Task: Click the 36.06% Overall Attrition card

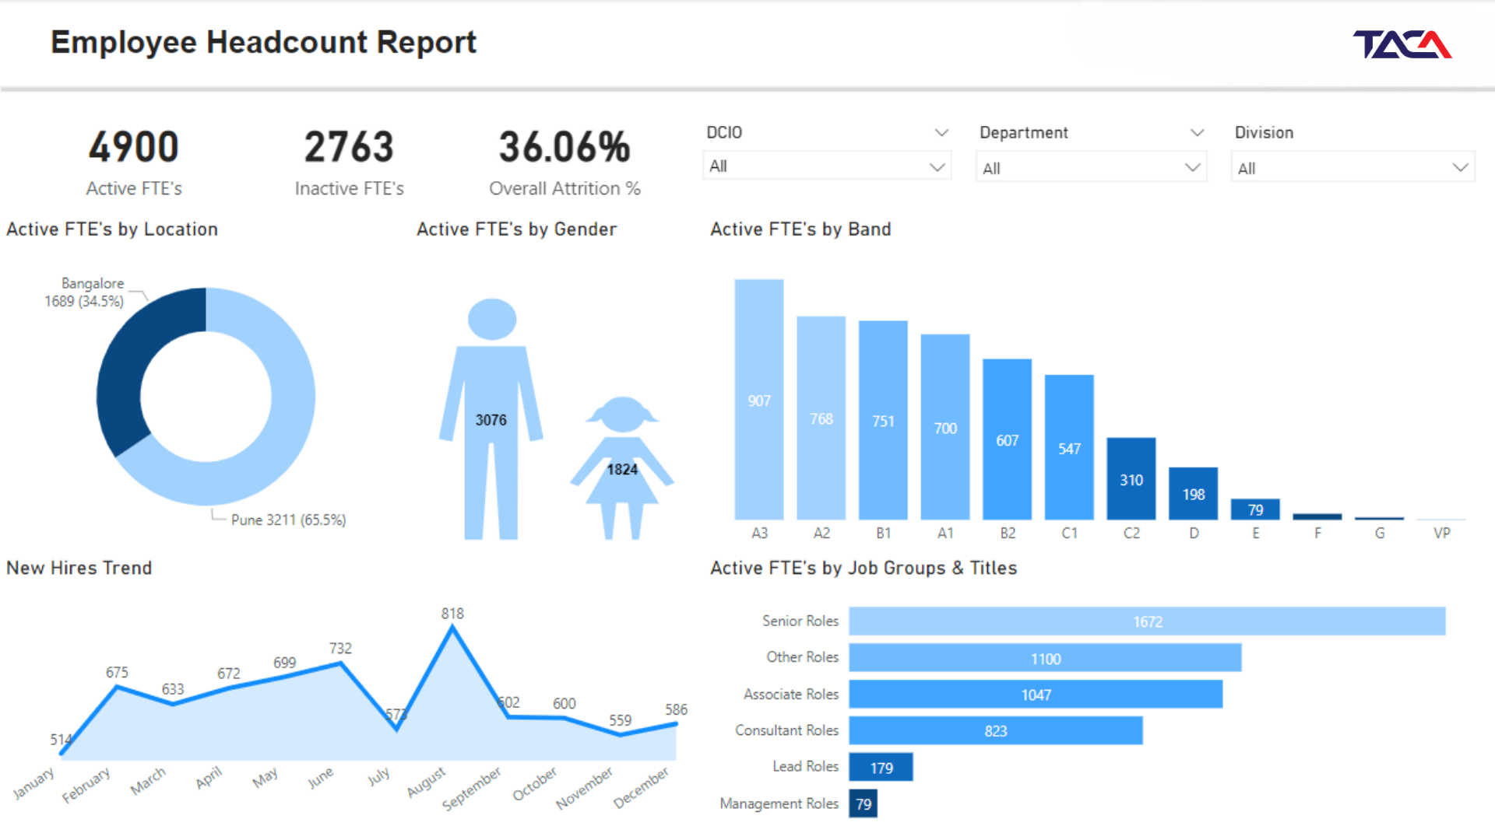Action: (x=565, y=163)
